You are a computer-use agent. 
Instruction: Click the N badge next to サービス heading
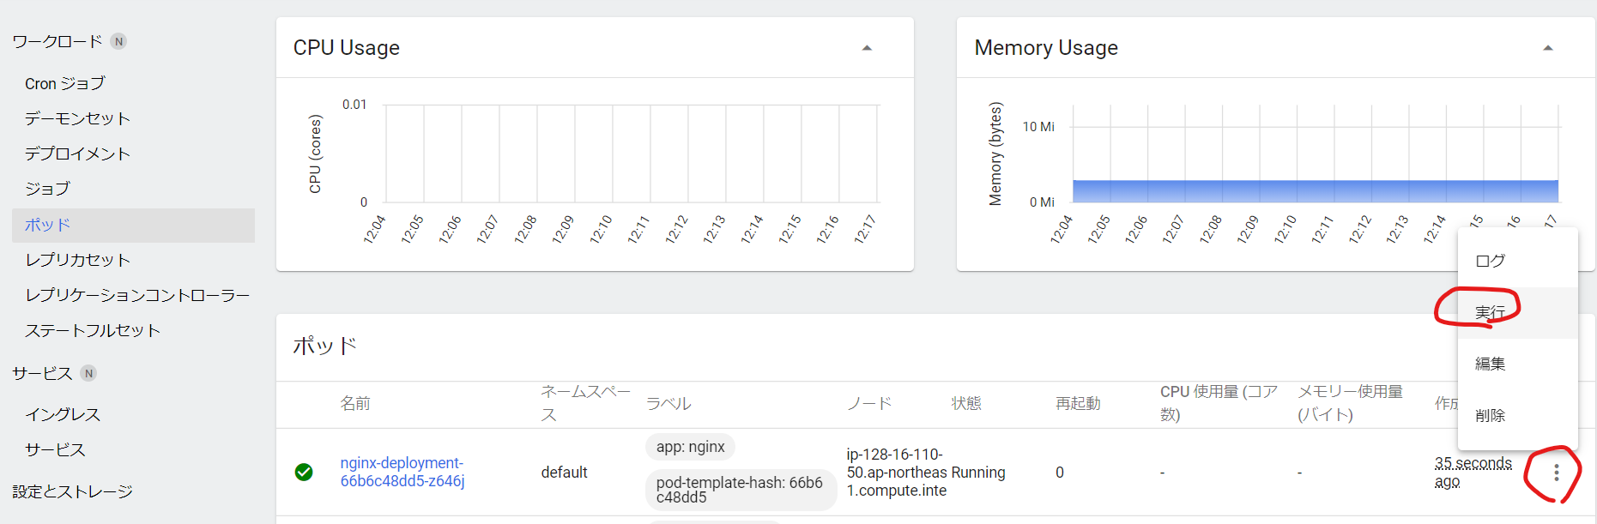tap(88, 373)
